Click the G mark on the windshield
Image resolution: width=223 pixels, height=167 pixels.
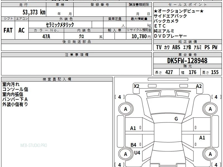click(176, 119)
